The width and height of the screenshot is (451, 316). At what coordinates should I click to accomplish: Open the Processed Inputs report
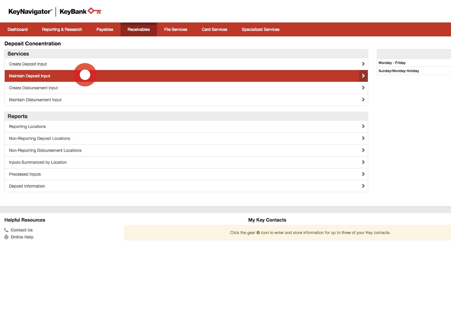coord(25,174)
